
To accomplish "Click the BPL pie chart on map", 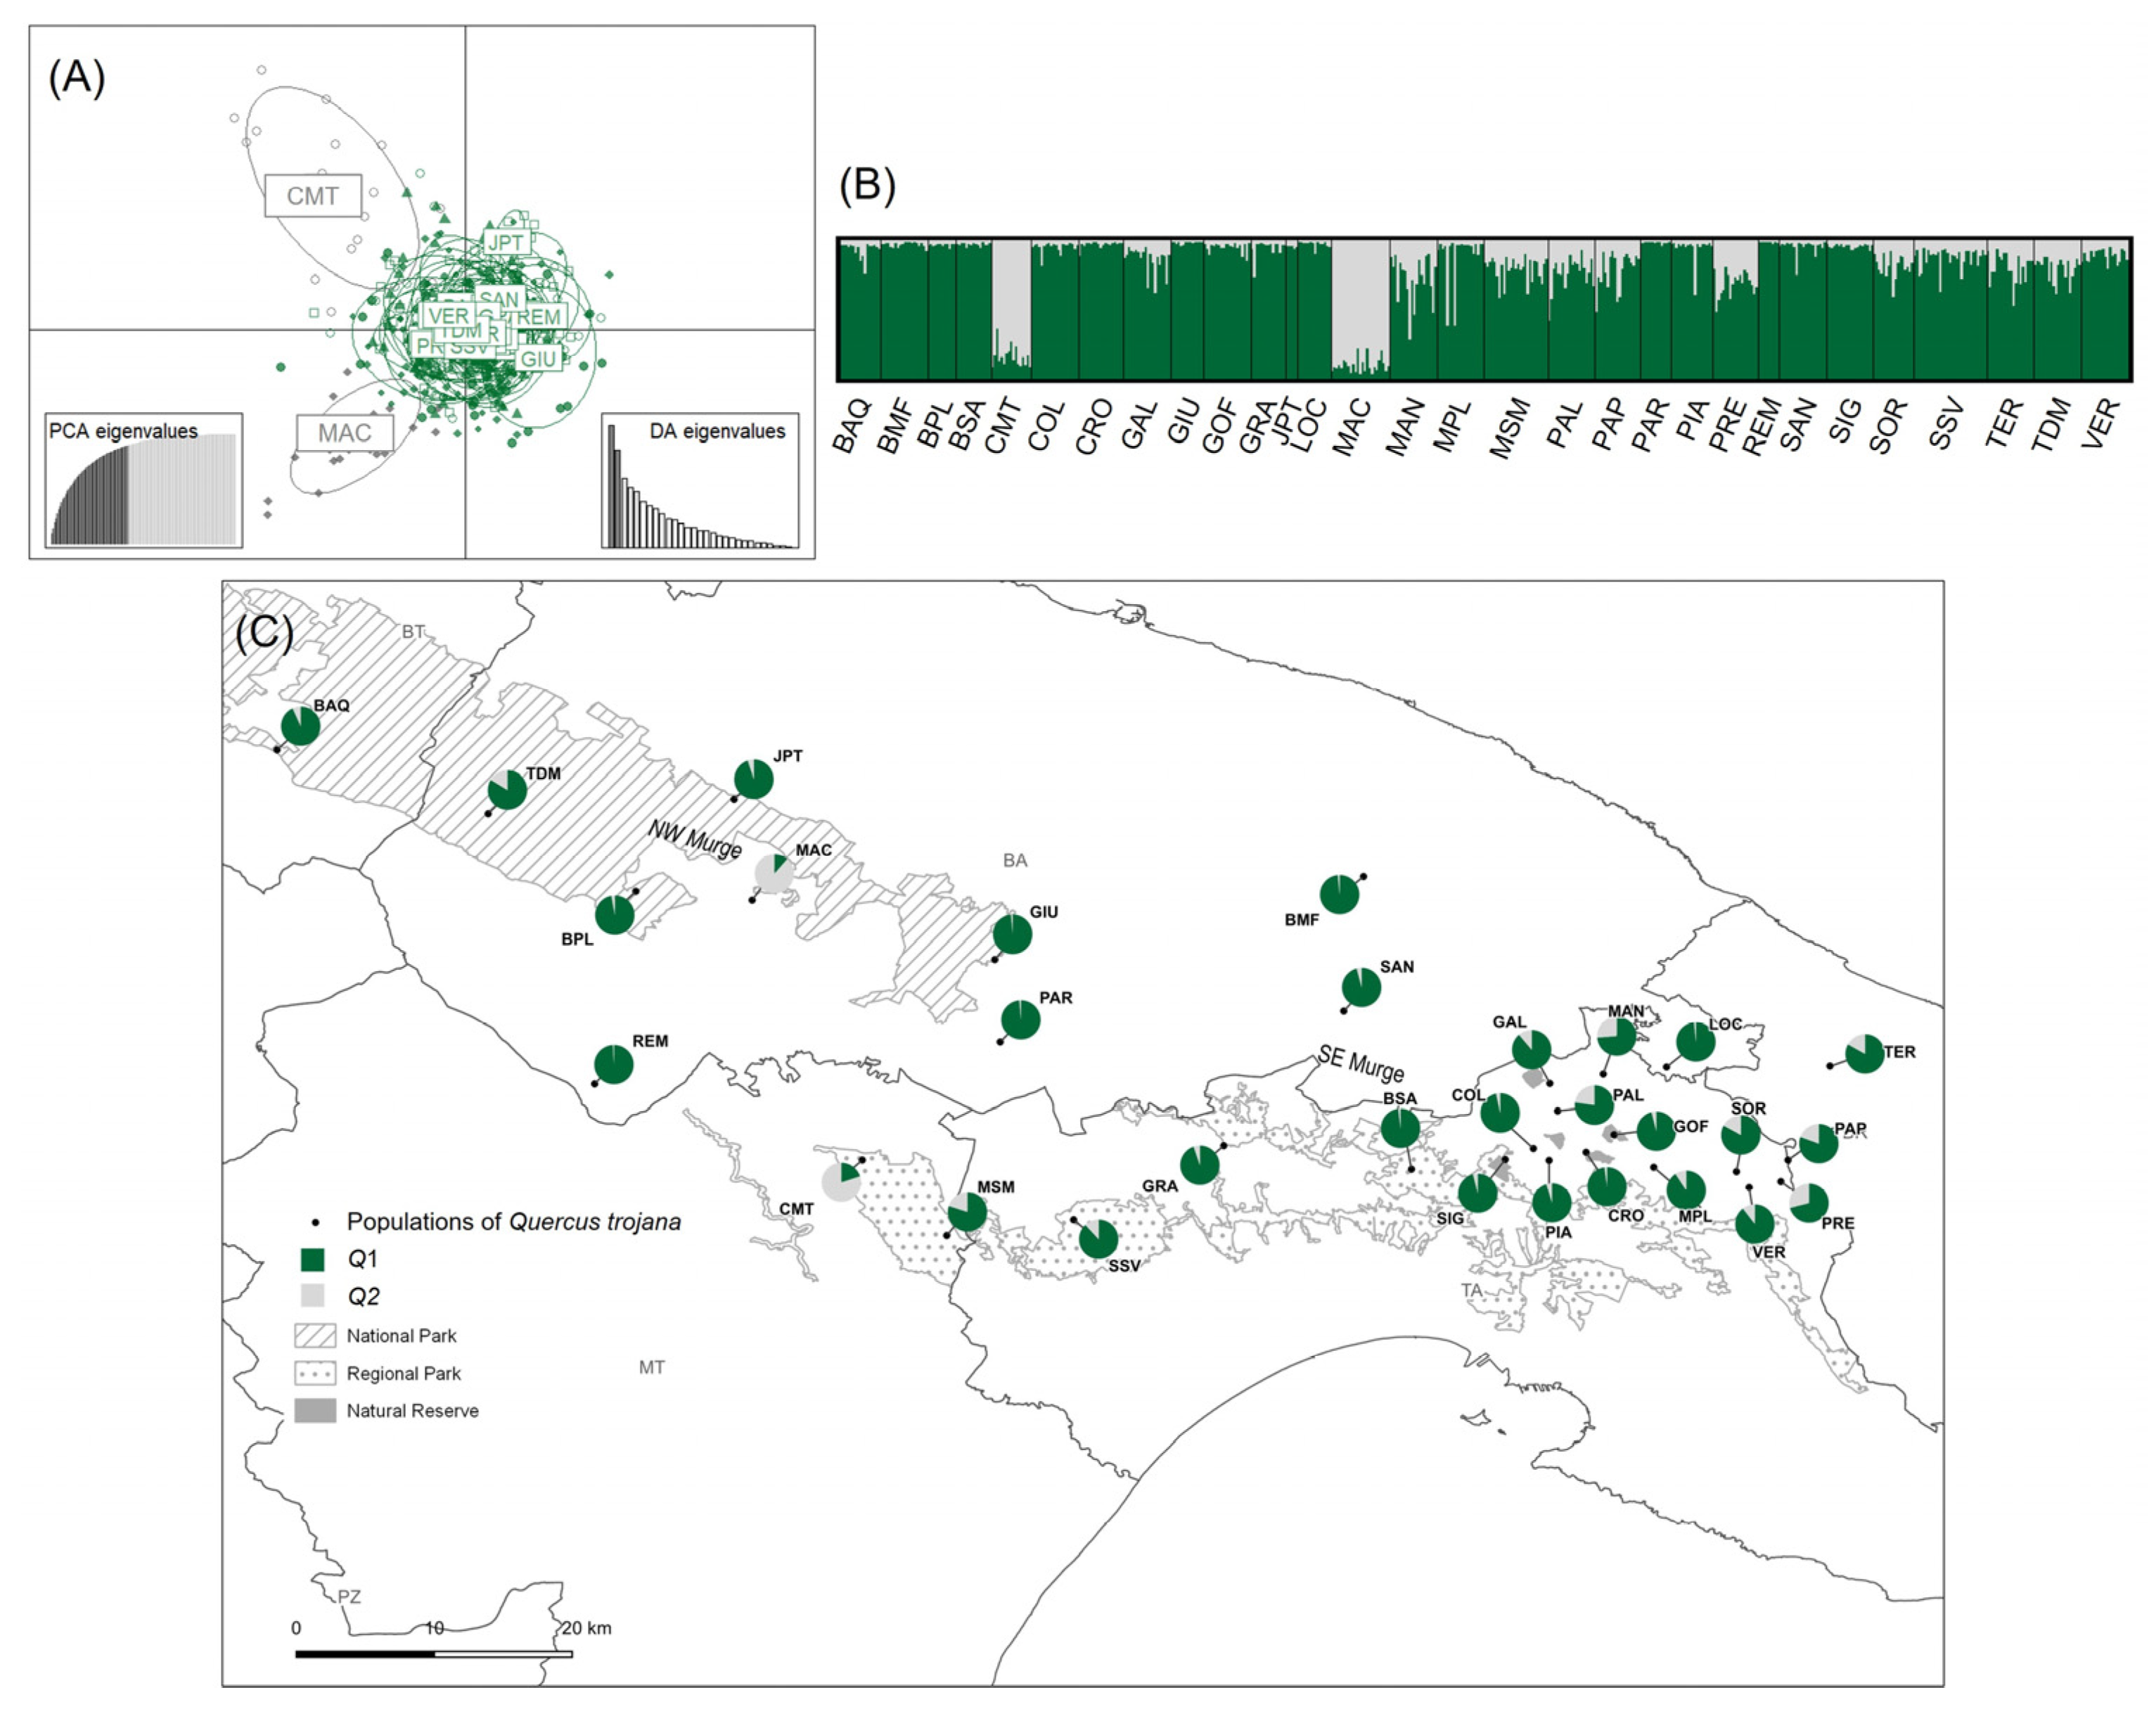I will point(614,915).
